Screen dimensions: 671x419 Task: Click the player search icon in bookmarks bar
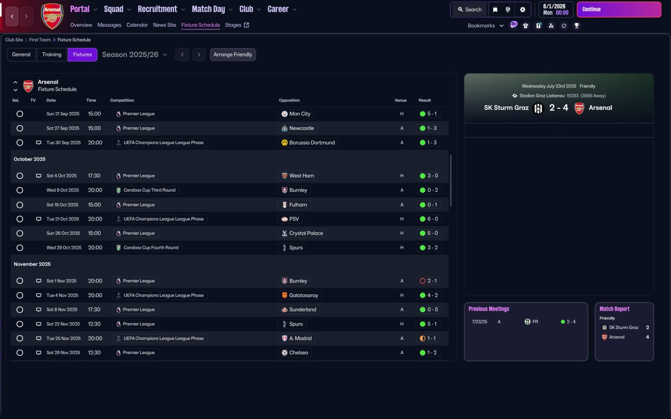coord(551,26)
